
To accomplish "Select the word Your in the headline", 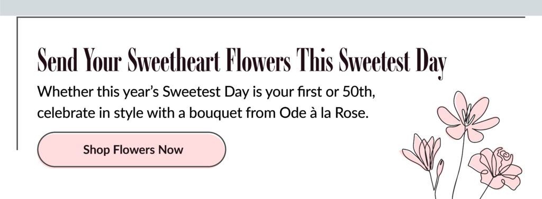I will (103, 60).
